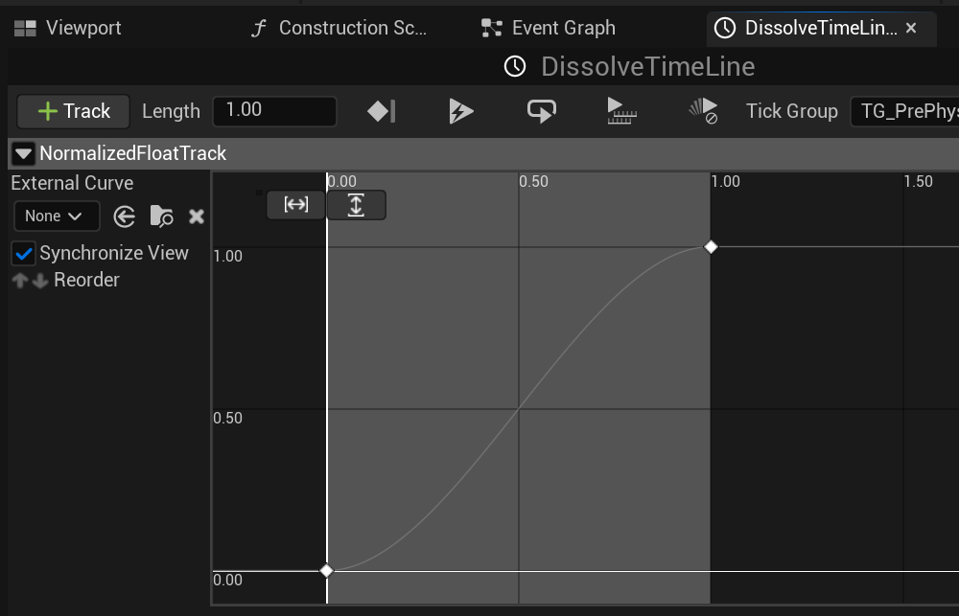Uncheck the Synchronize View checkbox

point(23,254)
